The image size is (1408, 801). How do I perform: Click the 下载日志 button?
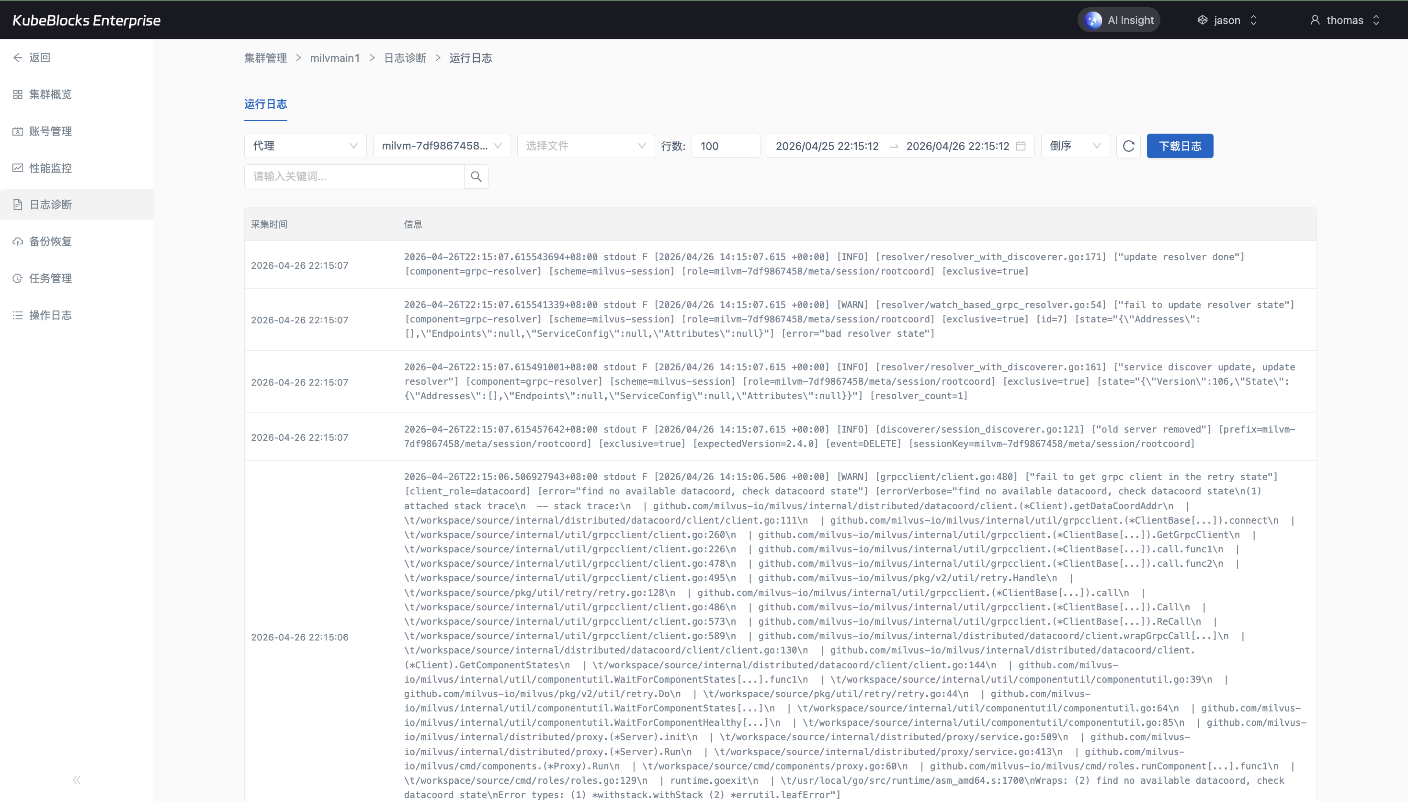click(x=1180, y=146)
